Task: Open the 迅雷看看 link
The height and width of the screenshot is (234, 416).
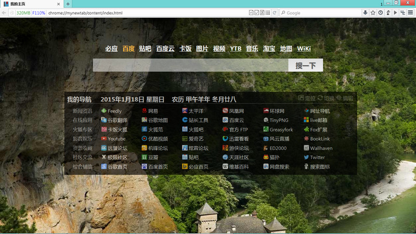Action: (236, 139)
